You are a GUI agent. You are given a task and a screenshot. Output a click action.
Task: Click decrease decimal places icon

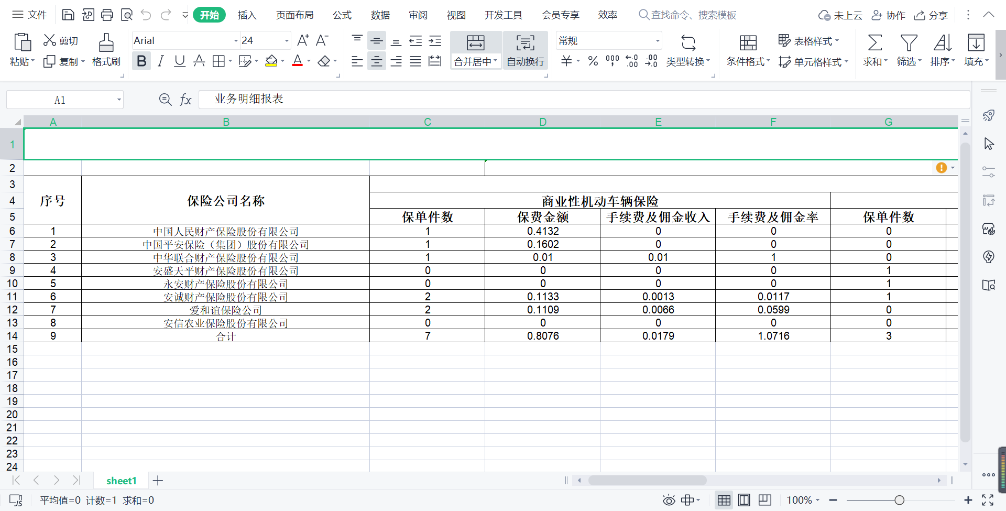tap(651, 61)
